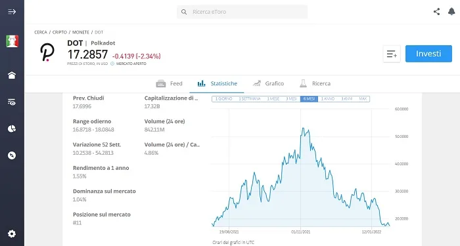Go to the Home icon in sidebar
This screenshot has width=460, height=246.
click(12, 75)
